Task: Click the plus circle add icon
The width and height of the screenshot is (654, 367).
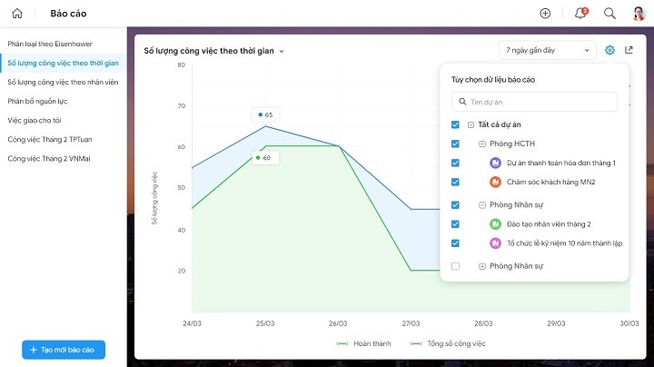Action: [x=545, y=14]
